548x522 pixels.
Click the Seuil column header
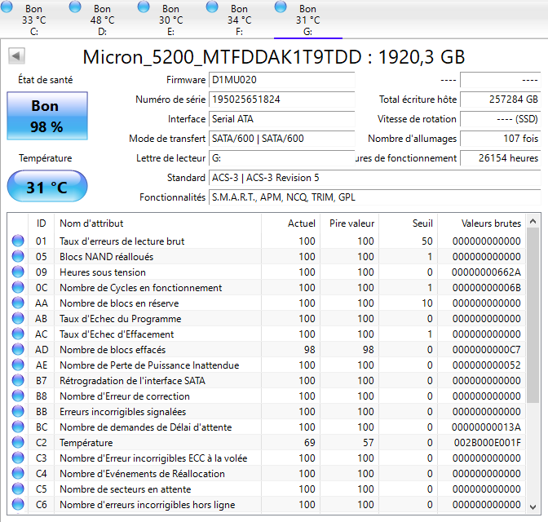tap(409, 223)
